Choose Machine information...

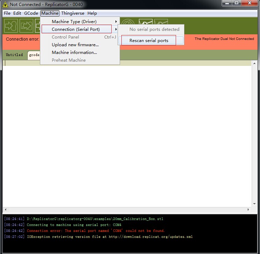click(x=80, y=53)
